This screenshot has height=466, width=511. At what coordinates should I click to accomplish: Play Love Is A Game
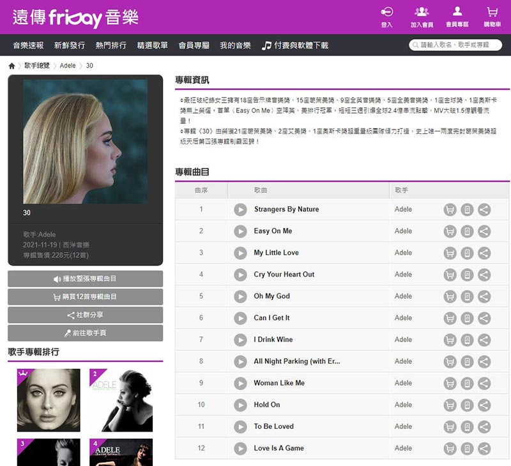click(x=241, y=448)
